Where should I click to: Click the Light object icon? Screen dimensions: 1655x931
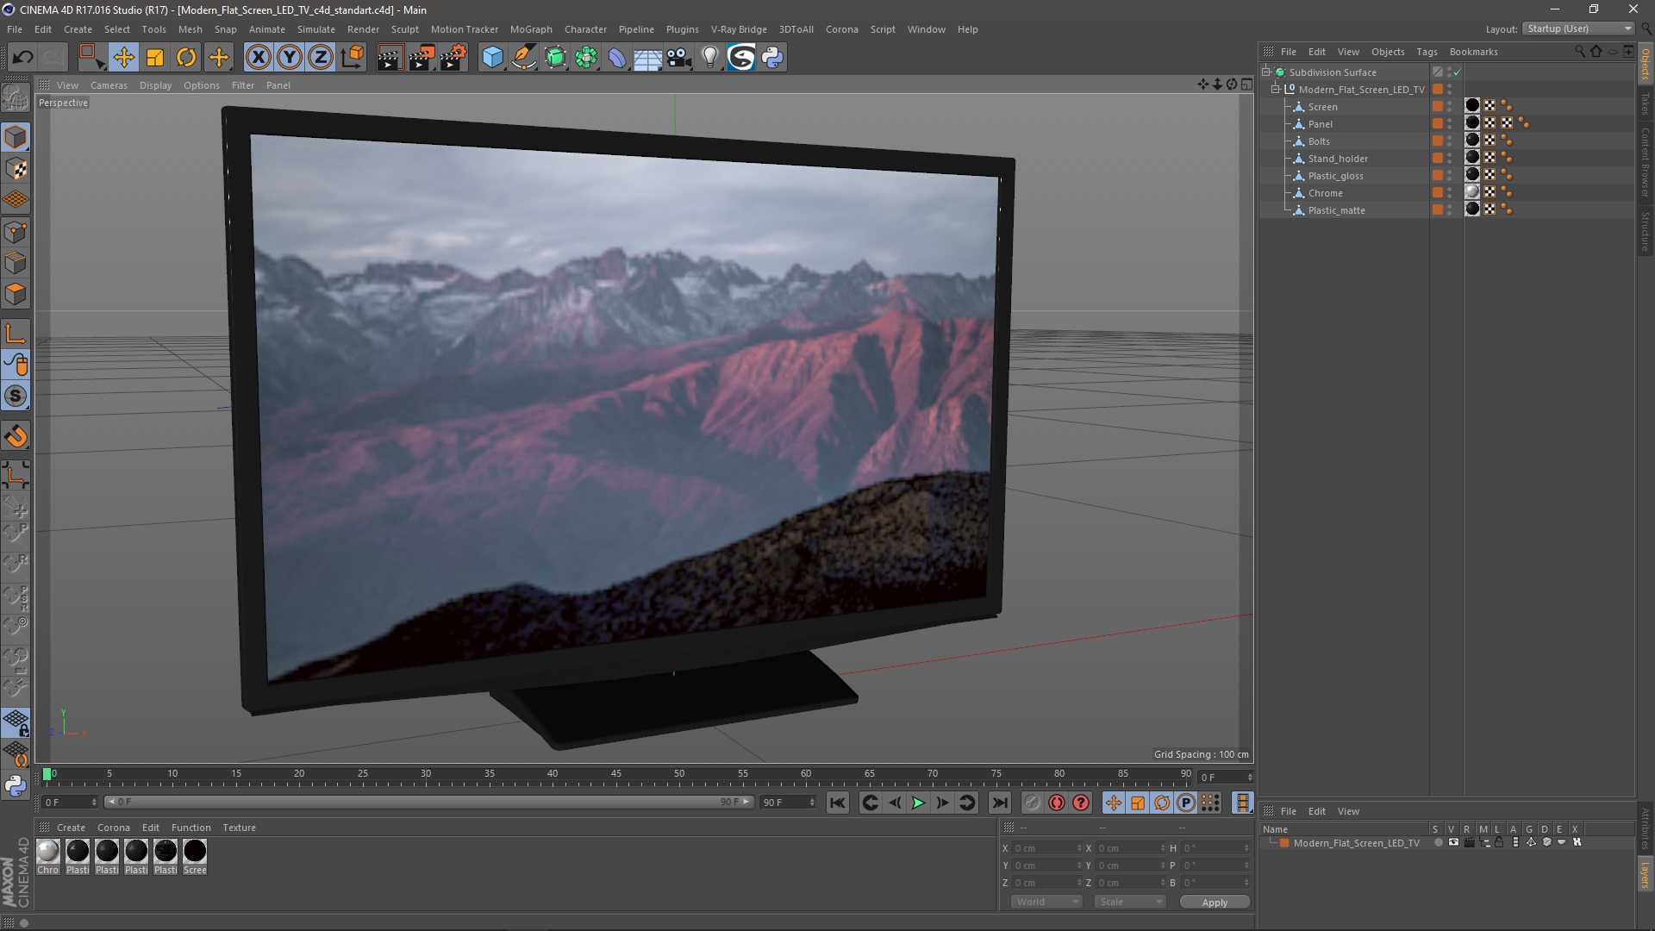709,58
